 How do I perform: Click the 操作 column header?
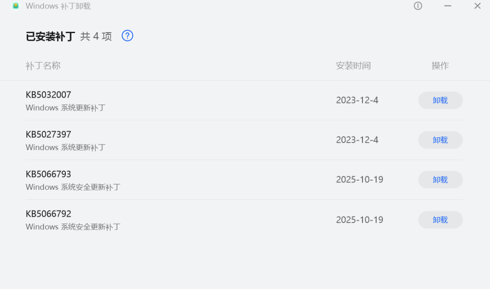point(440,66)
